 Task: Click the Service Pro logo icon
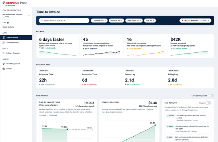click(x=4, y=3)
